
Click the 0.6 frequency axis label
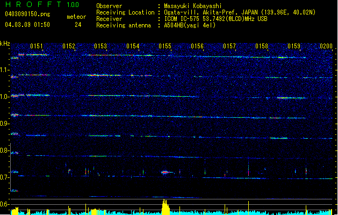coord(4,204)
